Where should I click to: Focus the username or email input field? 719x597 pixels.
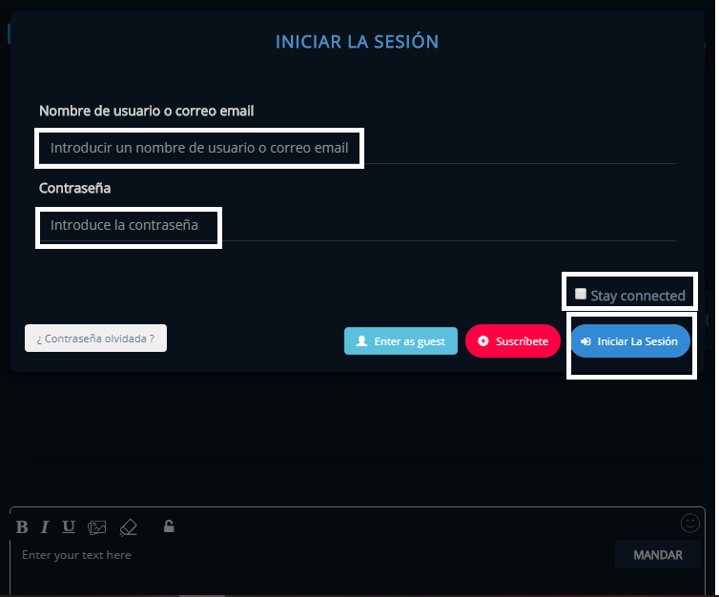pos(357,149)
